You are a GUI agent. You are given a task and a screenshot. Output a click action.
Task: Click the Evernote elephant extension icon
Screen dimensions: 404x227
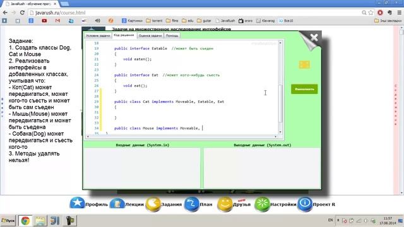tap(389, 13)
